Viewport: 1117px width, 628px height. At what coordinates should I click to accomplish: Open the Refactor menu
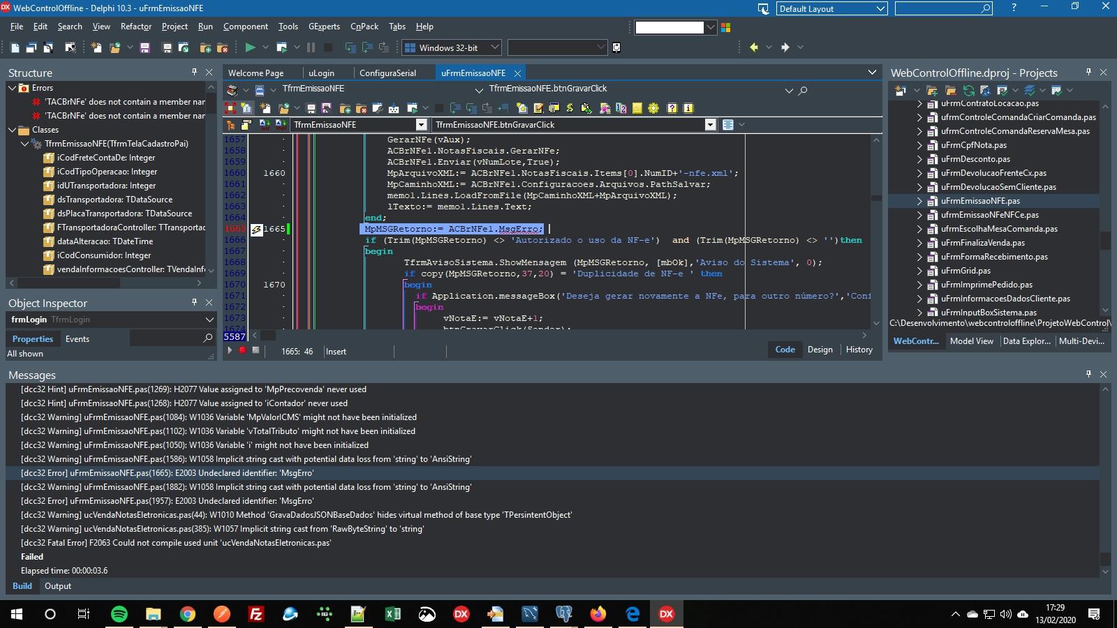[x=135, y=27]
